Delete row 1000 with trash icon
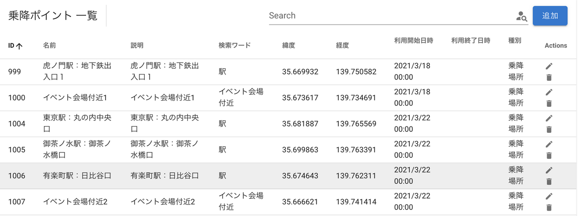This screenshot has width=579, height=216. 549,103
